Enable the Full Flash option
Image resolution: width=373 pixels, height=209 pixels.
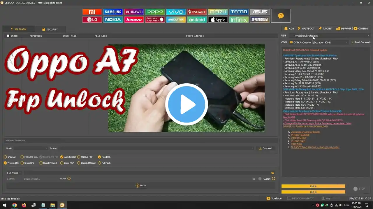click(x=104, y=163)
